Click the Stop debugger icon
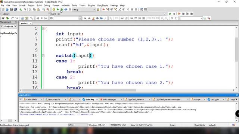Image resolution: width=239 pixels, height=134 pixels. coord(136,9)
